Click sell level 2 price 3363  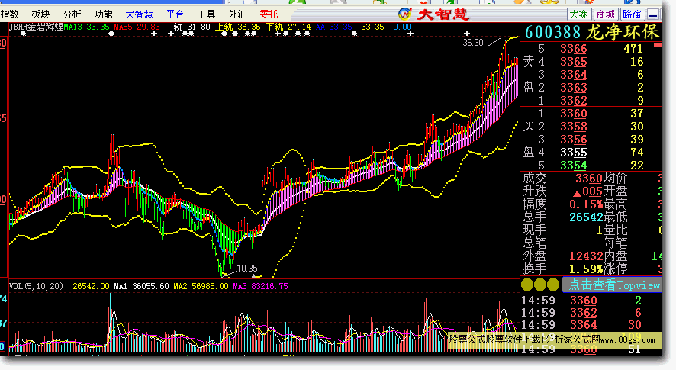click(x=574, y=88)
